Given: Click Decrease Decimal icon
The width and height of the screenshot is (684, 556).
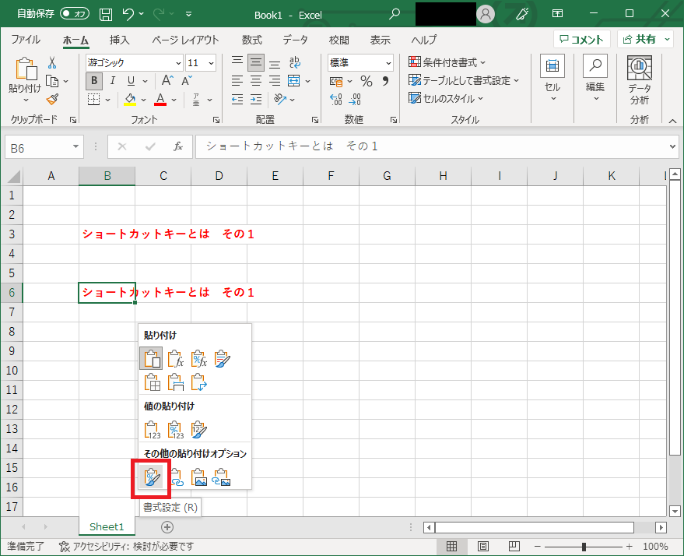Looking at the screenshot, I should [x=355, y=100].
